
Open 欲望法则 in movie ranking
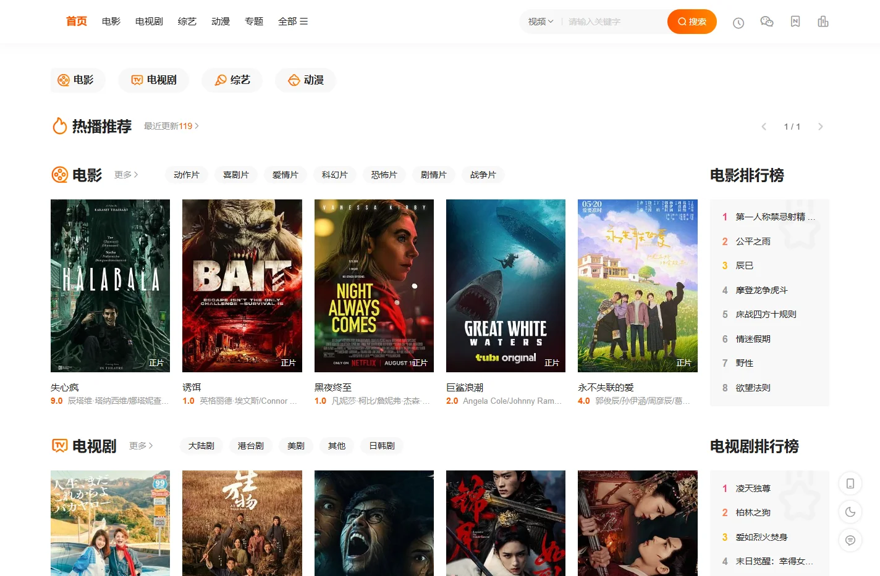pyautogui.click(x=753, y=388)
